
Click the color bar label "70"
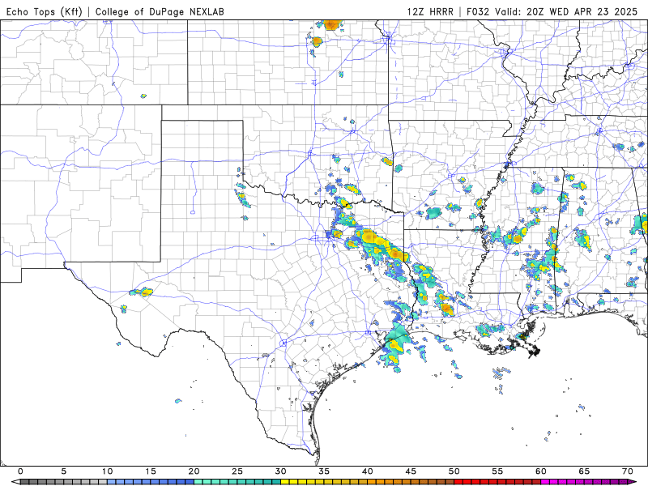tap(627, 471)
